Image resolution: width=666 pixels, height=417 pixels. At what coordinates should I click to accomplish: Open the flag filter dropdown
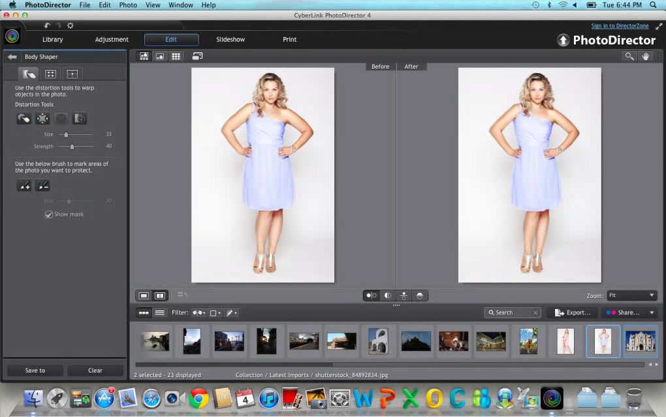pos(198,313)
